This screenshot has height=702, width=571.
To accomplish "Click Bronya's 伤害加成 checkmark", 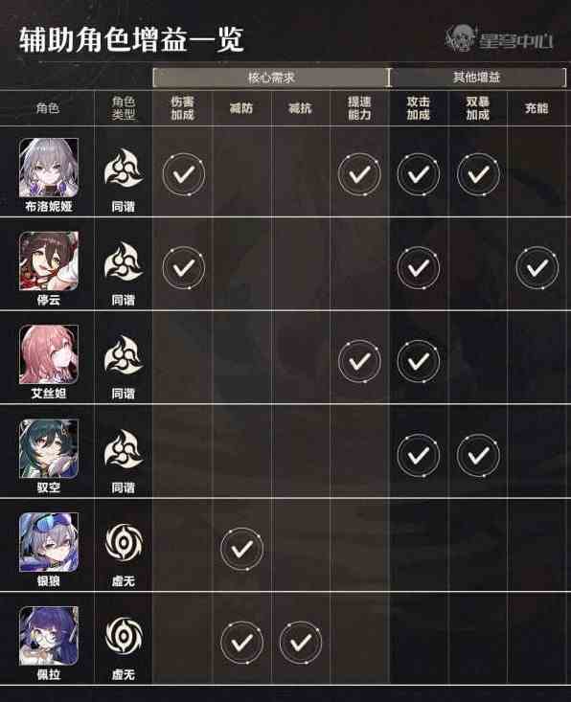I will tap(184, 174).
